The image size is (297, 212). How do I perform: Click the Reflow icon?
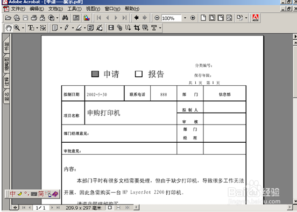coord(229,18)
